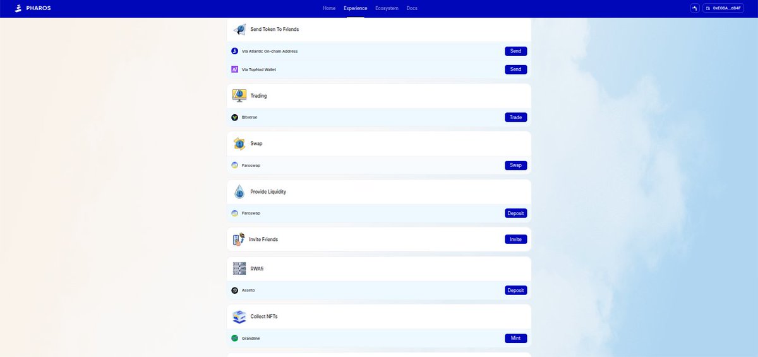This screenshot has width=758, height=357.
Task: Click the Swap button for Faroswap
Action: click(515, 165)
